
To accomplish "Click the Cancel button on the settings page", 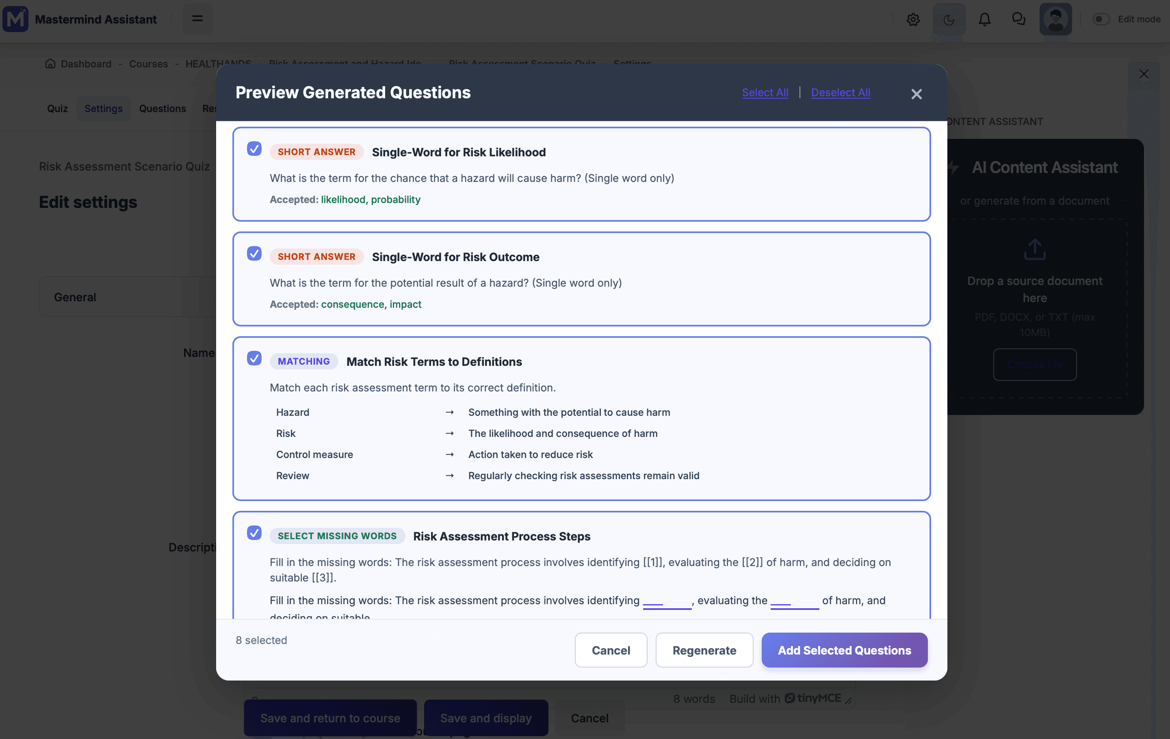I will [589, 717].
